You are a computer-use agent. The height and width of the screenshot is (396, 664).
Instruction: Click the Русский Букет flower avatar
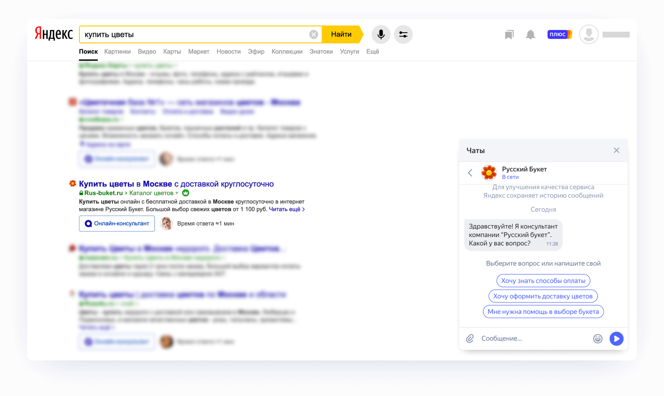pyautogui.click(x=489, y=173)
